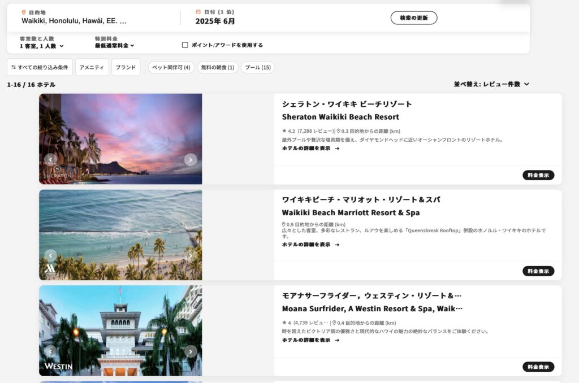Open the 1 客室, 1 人数 dropdown
This screenshot has width=579, height=383.
coord(41,46)
